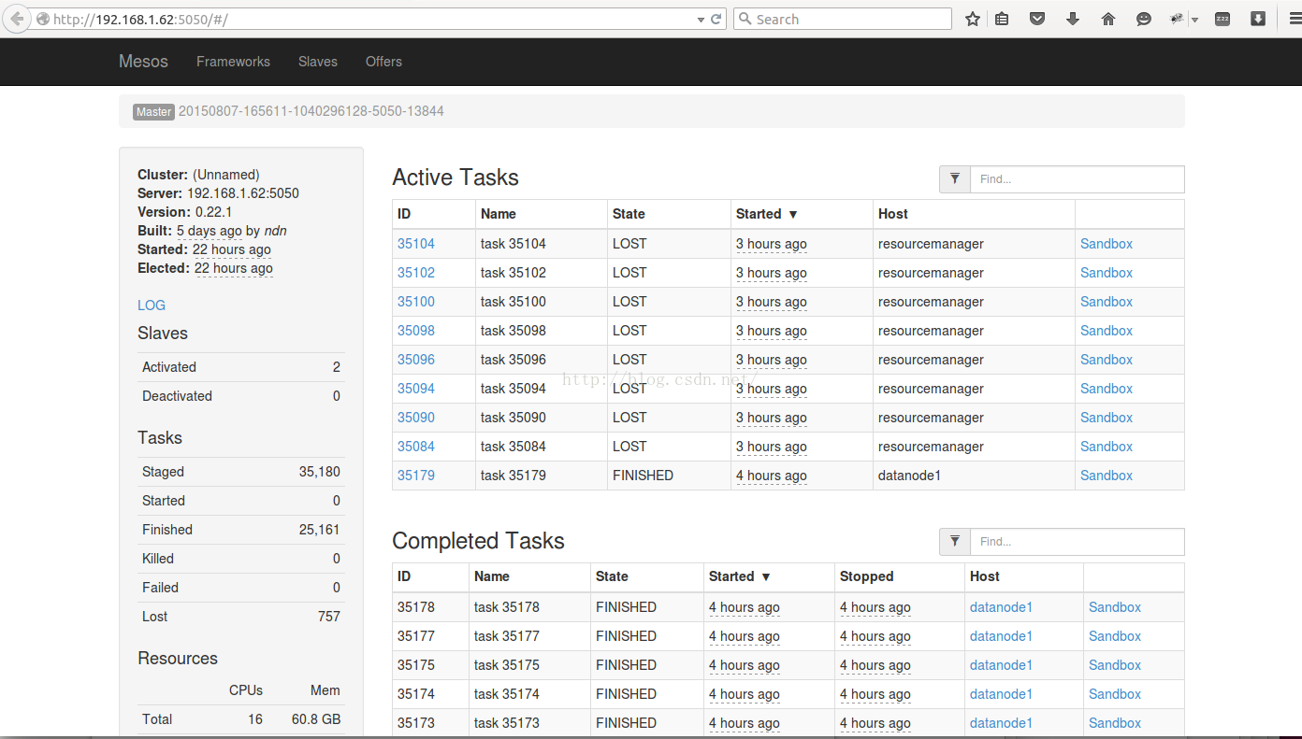This screenshot has width=1302, height=739.
Task: Focus the Active Tasks Find field
Action: (1077, 179)
